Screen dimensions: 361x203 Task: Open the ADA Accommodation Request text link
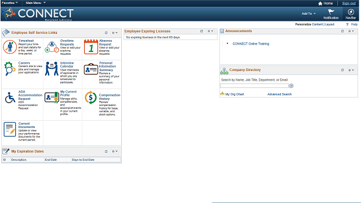pyautogui.click(x=30, y=95)
